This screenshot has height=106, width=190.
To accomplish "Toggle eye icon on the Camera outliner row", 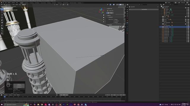I will pos(187,9).
